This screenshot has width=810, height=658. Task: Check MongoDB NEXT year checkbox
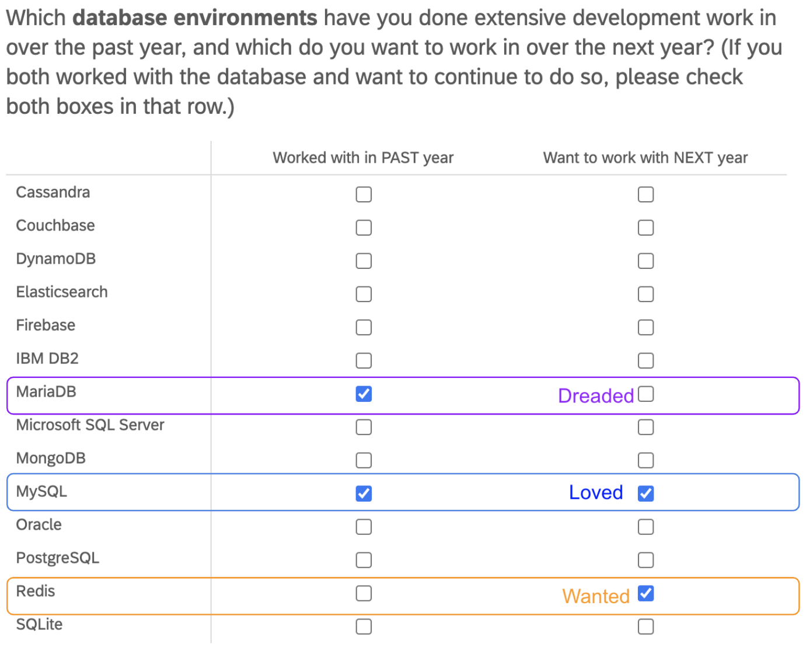[x=645, y=460]
